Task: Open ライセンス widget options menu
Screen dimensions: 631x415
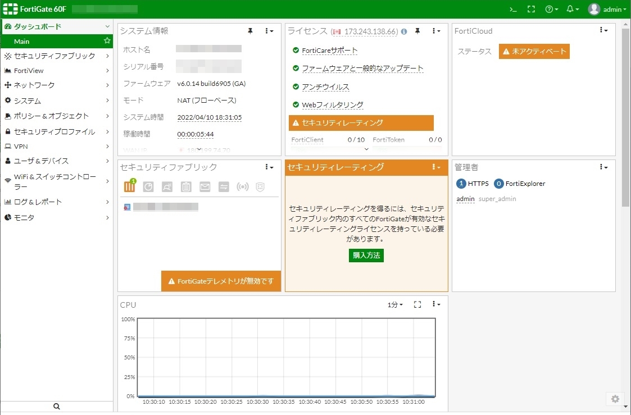Action: (x=436, y=31)
